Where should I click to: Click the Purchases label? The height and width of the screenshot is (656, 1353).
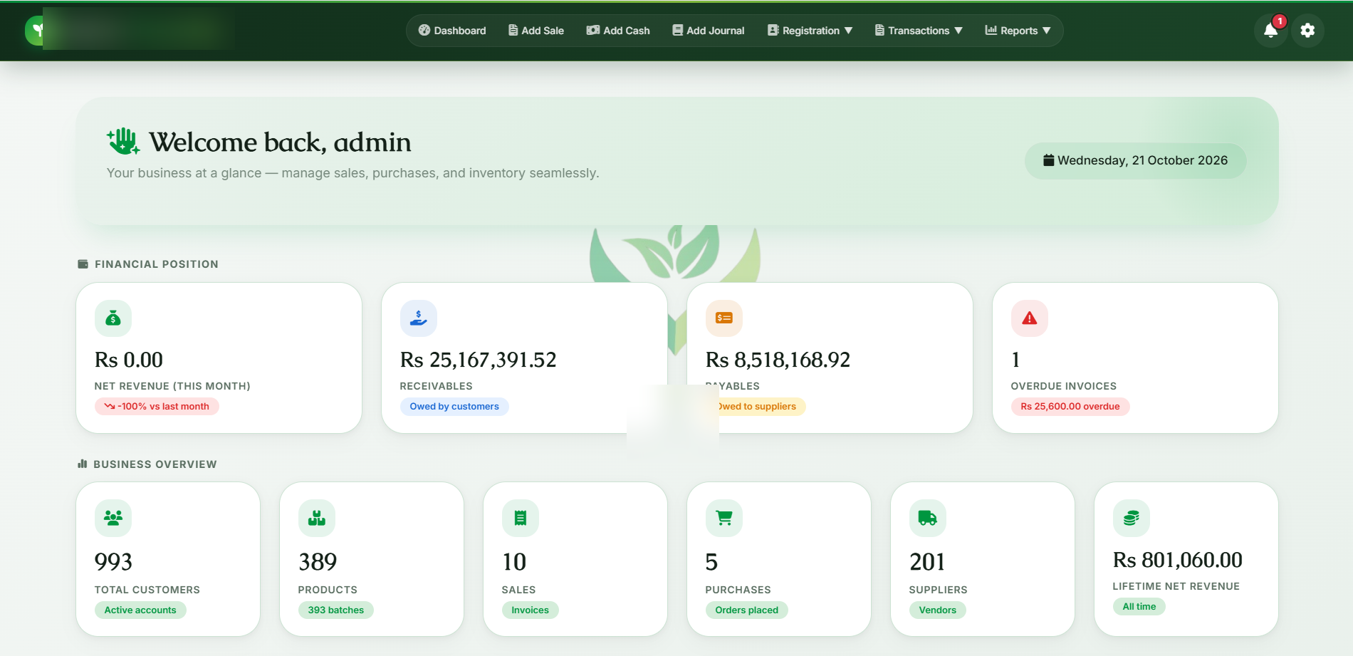738,590
